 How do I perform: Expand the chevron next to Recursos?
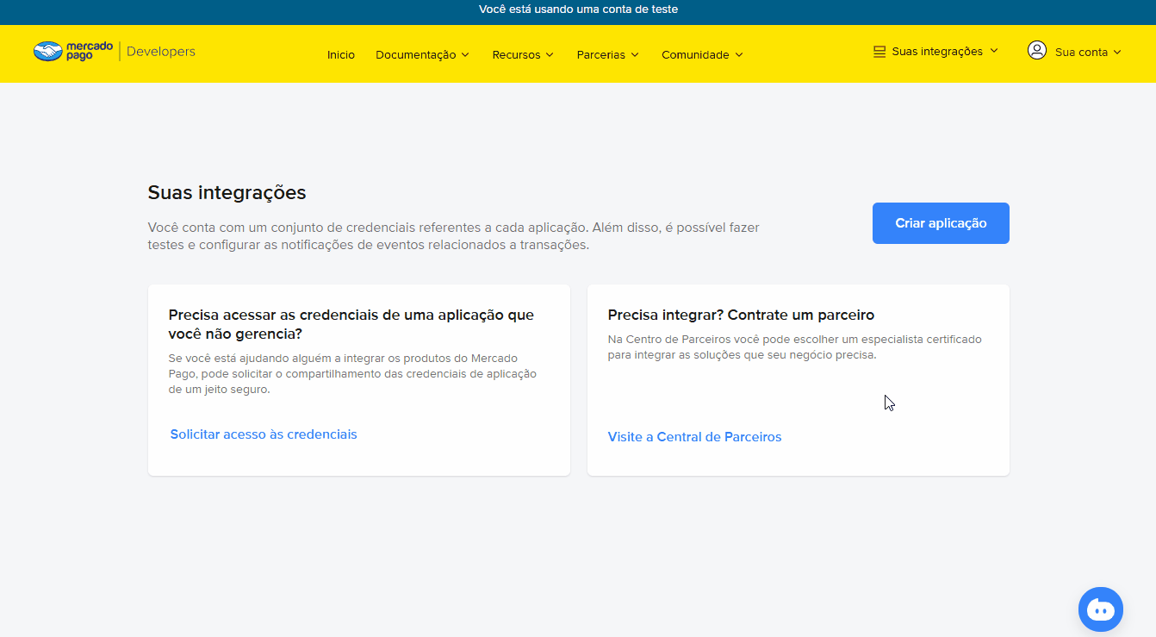pos(550,54)
